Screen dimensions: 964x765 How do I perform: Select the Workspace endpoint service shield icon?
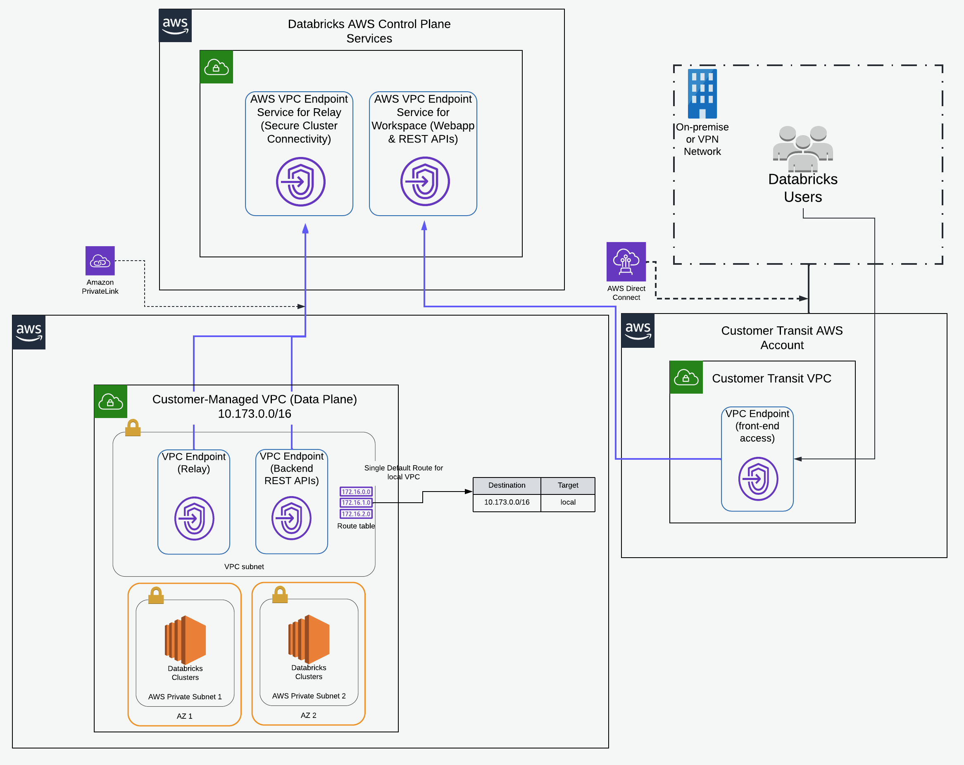tap(425, 181)
